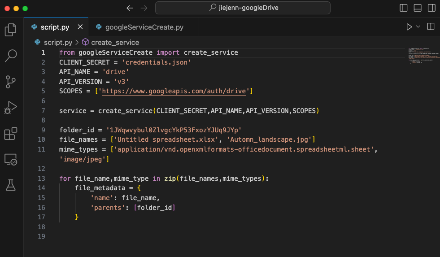Click the 'credentials.json' string on line 2
Image resolution: width=440 pixels, height=257 pixels.
[156, 62]
